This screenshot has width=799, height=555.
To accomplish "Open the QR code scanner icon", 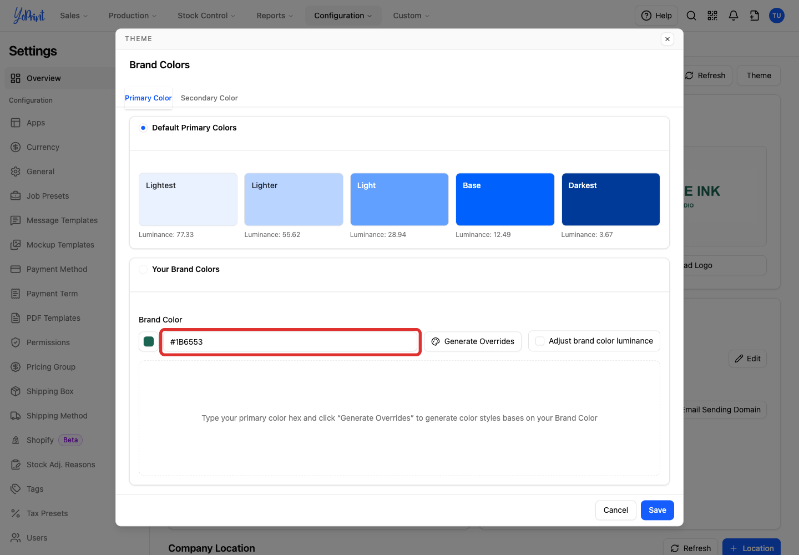I will coord(712,16).
